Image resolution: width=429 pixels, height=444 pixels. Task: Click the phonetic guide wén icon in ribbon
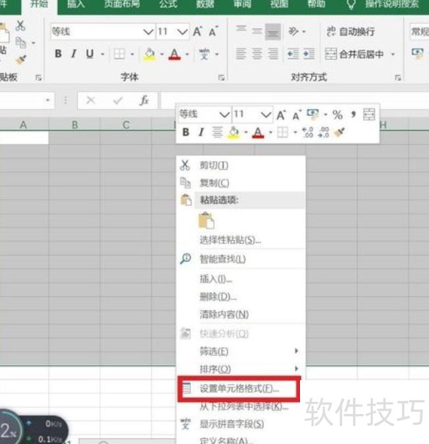(204, 54)
